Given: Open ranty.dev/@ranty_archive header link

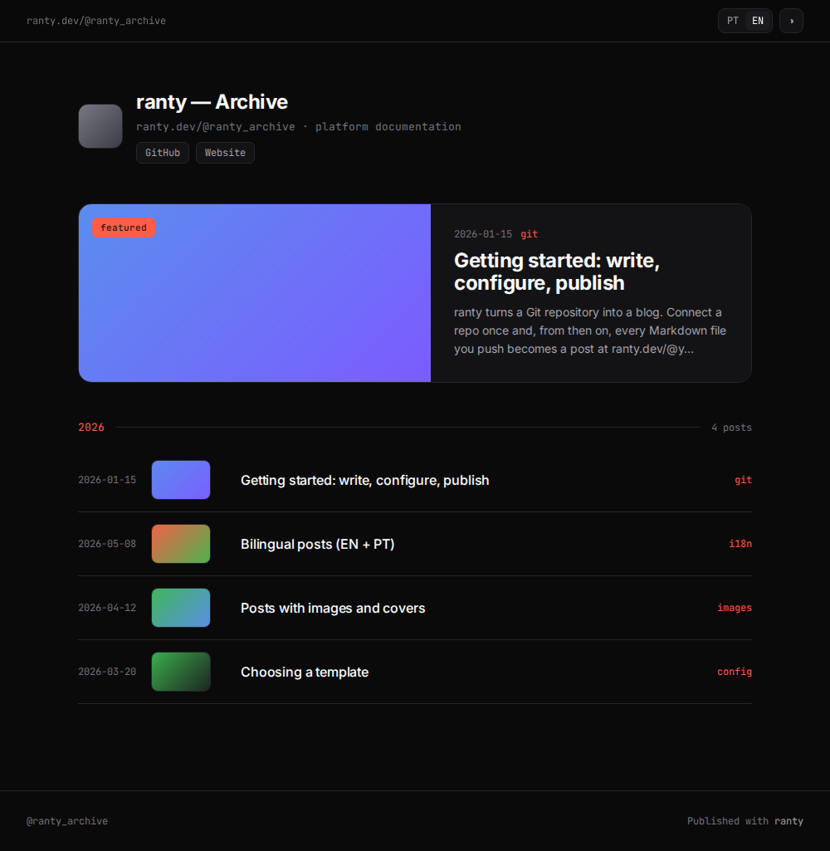Looking at the screenshot, I should (x=96, y=21).
